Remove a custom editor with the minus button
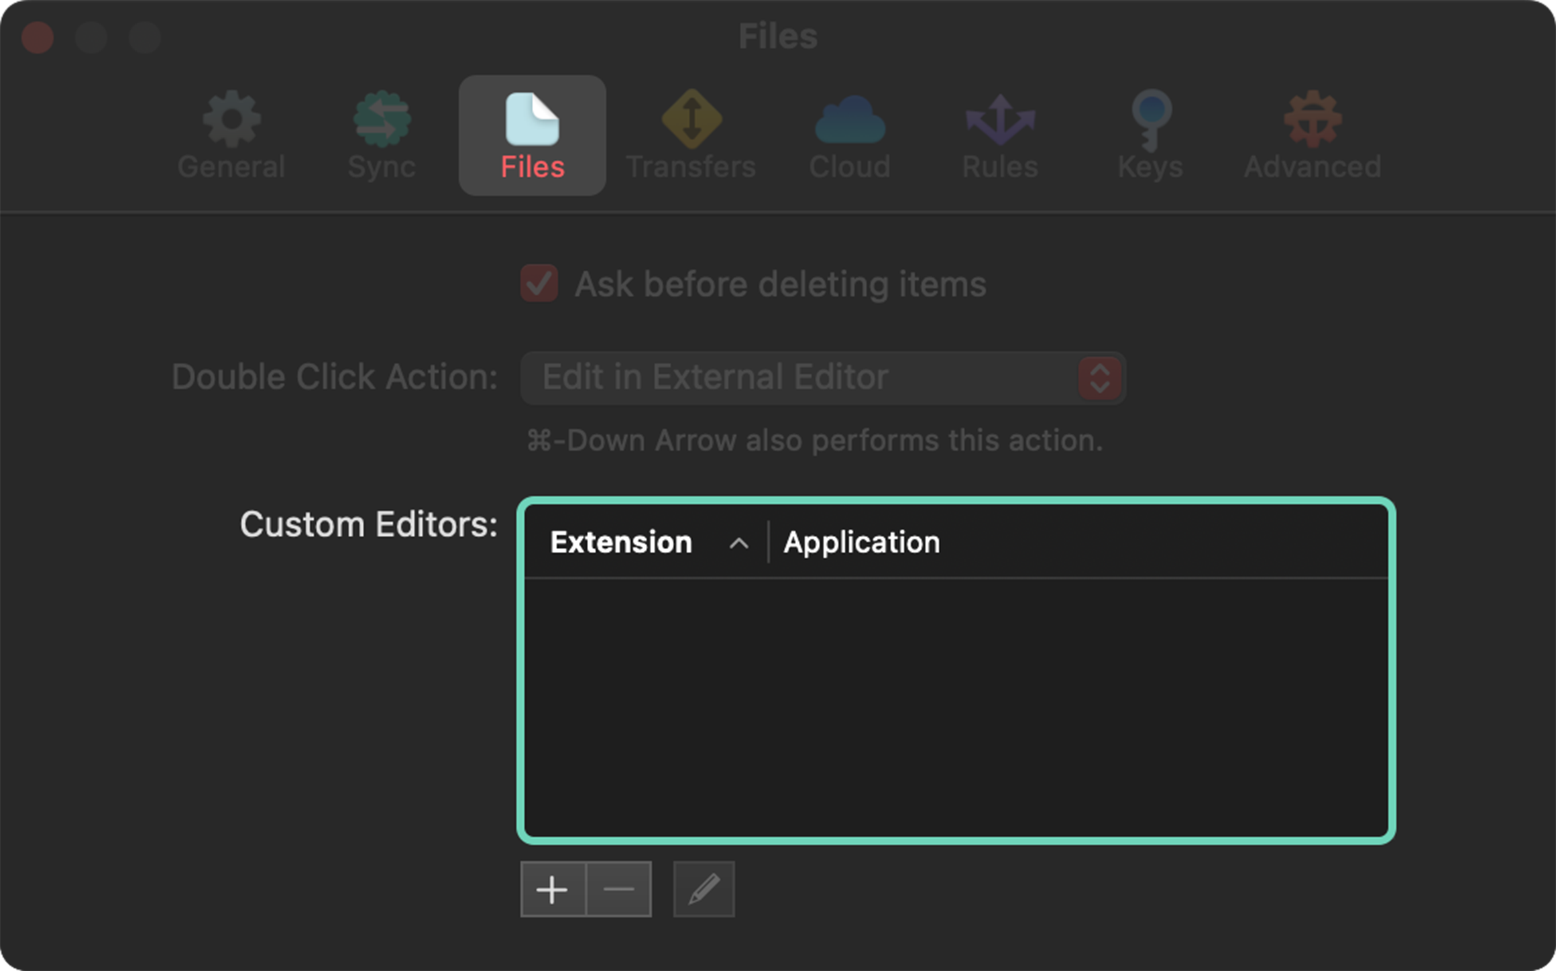 (618, 889)
